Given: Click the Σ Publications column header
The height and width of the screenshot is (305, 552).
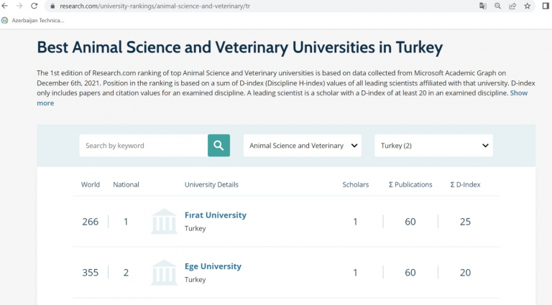Looking at the screenshot, I should (410, 184).
